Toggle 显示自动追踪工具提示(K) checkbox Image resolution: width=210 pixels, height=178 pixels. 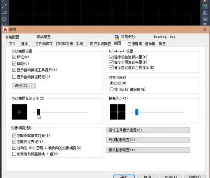[112, 67]
